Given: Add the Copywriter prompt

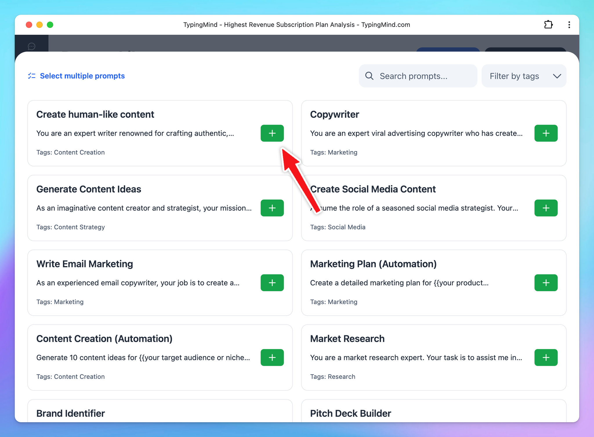Looking at the screenshot, I should 546,133.
